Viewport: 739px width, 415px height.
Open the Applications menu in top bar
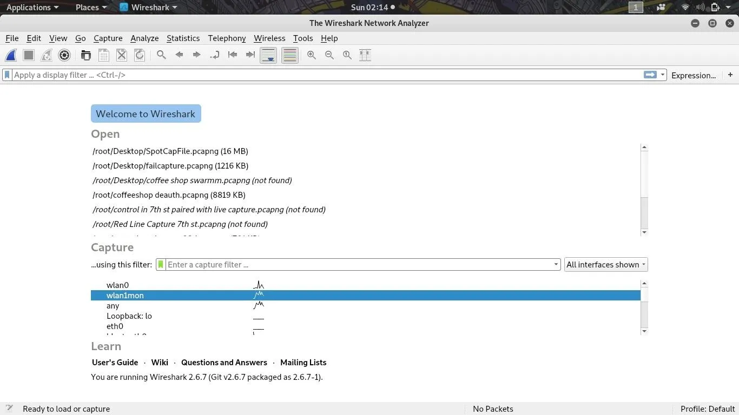pyautogui.click(x=32, y=7)
